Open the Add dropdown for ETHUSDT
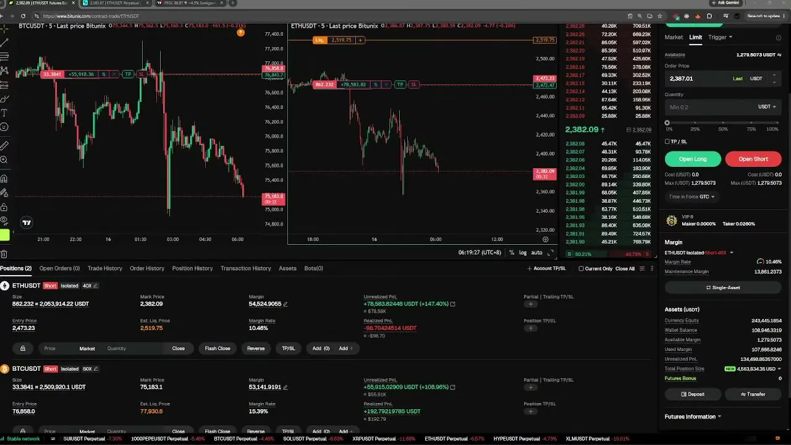791x445 pixels. (x=345, y=349)
